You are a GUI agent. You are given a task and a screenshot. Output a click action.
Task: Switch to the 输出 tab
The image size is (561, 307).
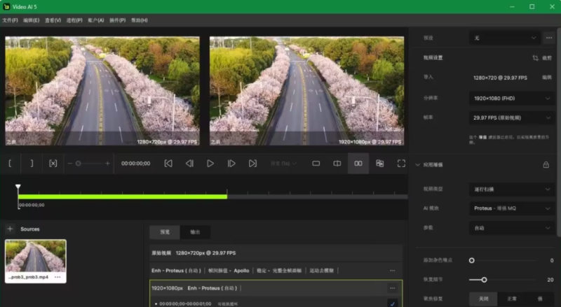pyautogui.click(x=195, y=231)
